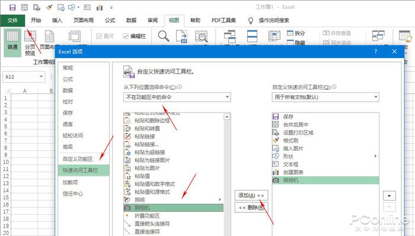
Task: Click the Move Up arrow button
Action: pyautogui.click(x=390, y=196)
